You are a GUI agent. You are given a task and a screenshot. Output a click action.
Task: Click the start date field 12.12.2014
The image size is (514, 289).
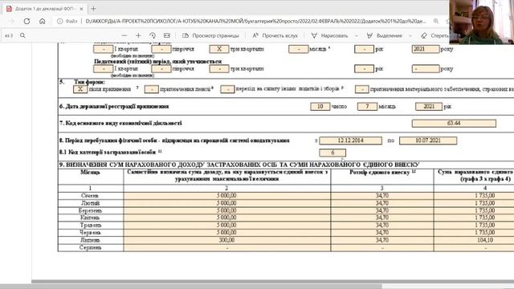(351, 140)
